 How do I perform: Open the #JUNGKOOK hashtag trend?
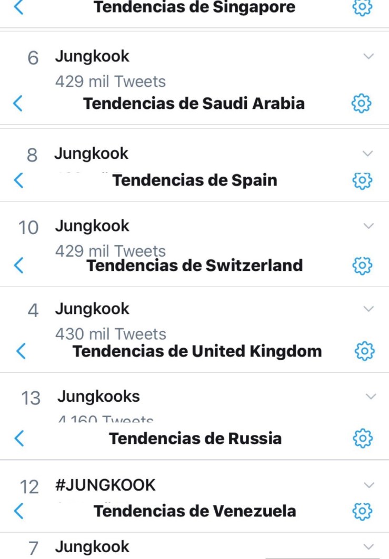pos(105,485)
